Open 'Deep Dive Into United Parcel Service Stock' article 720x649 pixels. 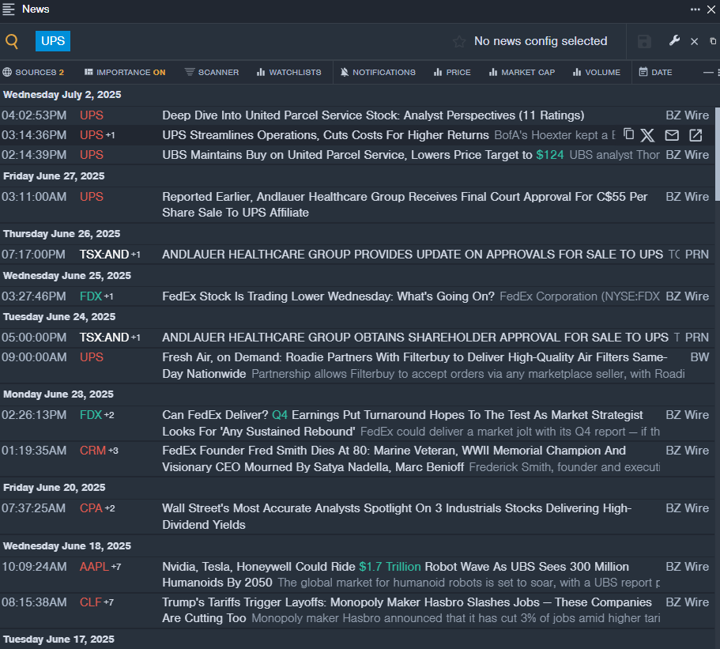(373, 115)
